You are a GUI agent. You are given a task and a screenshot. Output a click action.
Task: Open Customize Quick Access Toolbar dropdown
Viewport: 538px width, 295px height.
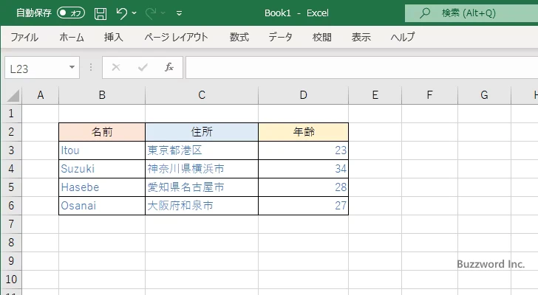179,13
